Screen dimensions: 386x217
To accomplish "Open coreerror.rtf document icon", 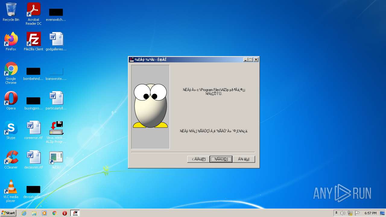I will [x=33, y=130].
